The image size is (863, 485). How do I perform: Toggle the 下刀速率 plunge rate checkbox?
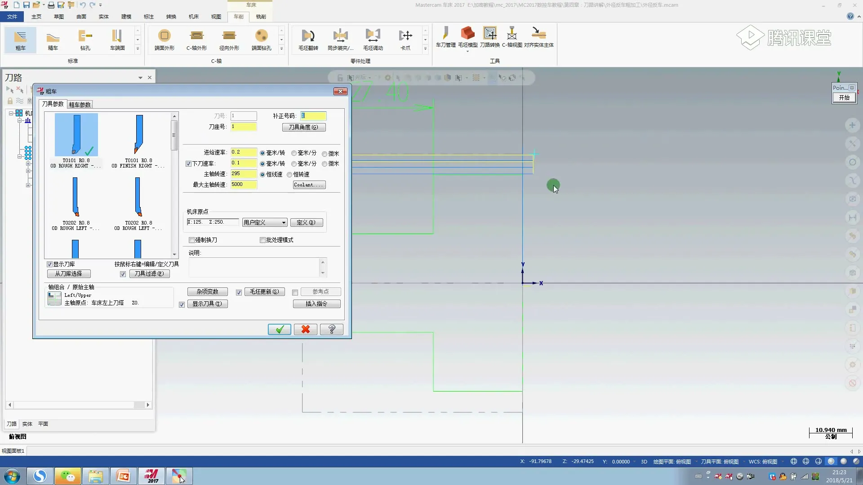189,164
